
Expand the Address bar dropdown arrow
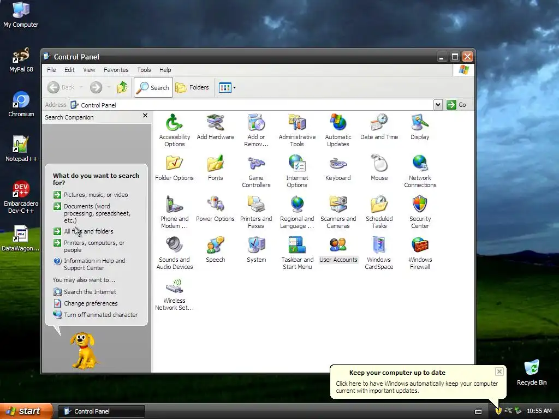pos(438,105)
